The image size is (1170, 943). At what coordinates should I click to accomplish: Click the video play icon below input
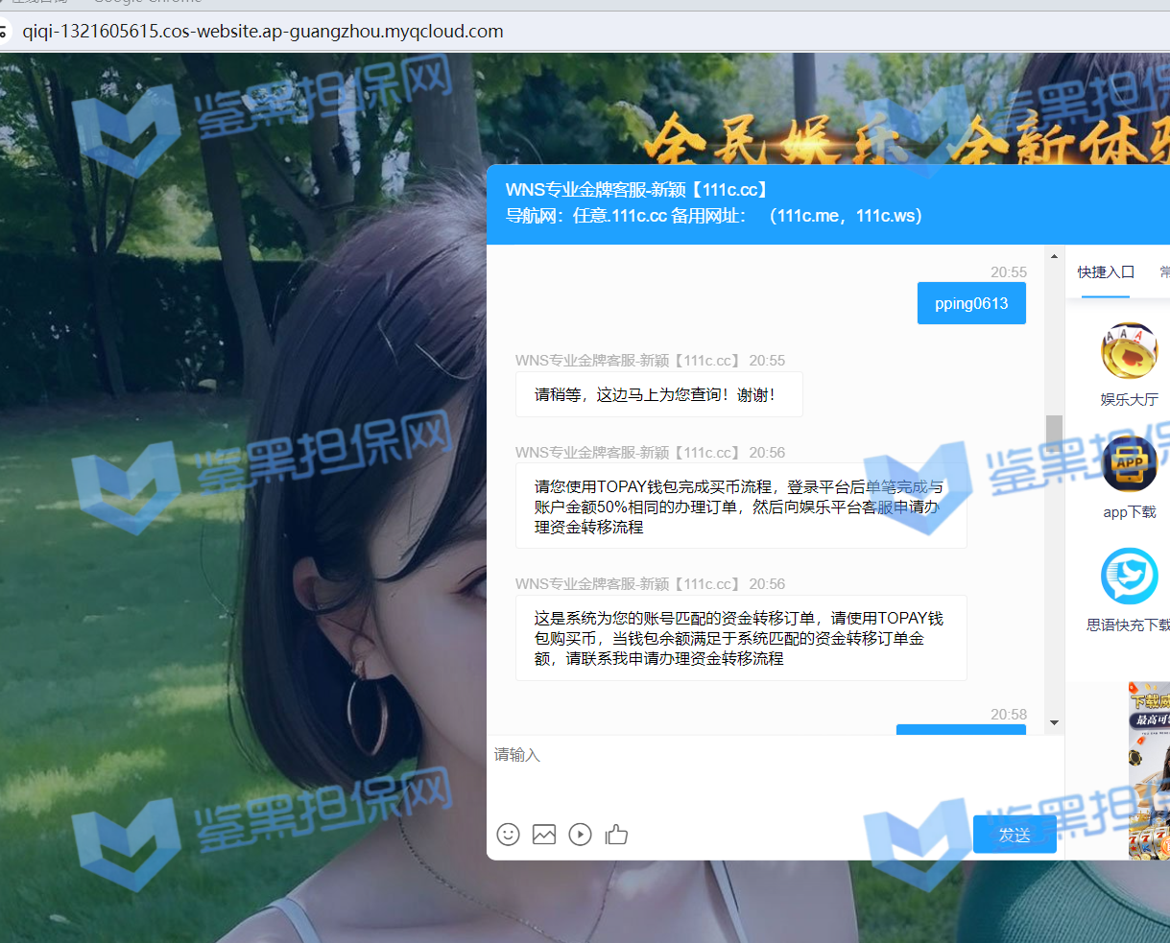tap(580, 835)
